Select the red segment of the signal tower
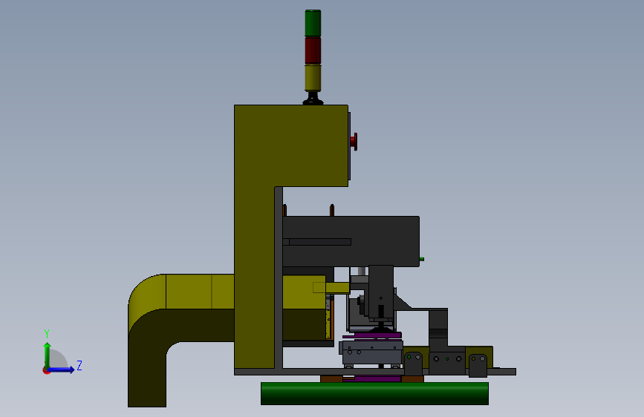 [313, 50]
